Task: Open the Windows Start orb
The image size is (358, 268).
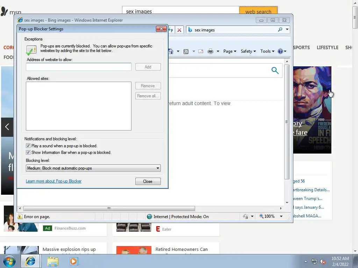Action: [9, 261]
